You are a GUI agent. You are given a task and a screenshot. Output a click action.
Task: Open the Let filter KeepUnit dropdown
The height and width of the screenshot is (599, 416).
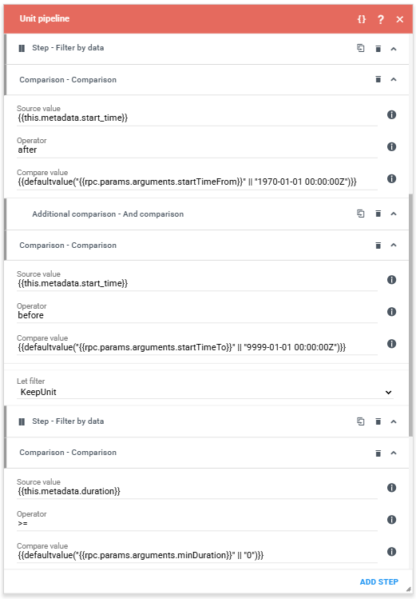tap(205, 392)
